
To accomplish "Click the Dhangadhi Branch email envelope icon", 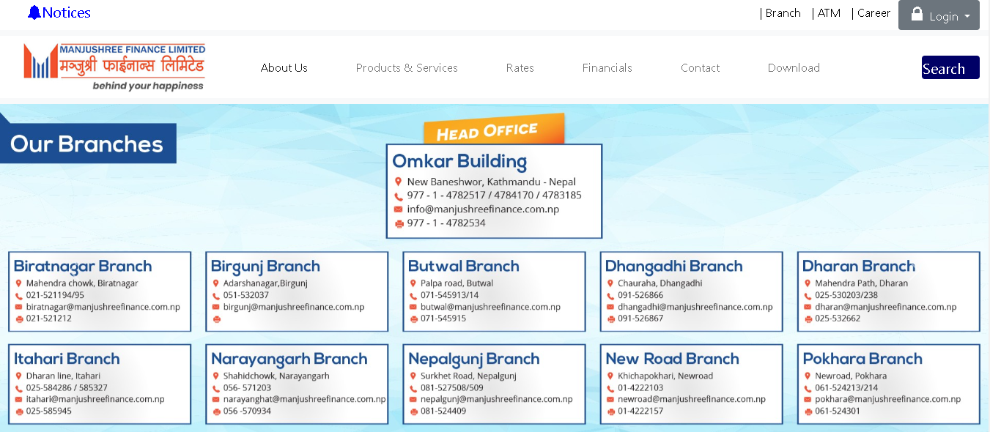I will (x=610, y=308).
